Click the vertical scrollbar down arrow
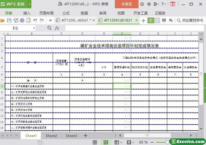The width and height of the screenshot is (206, 145). tap(201, 129)
